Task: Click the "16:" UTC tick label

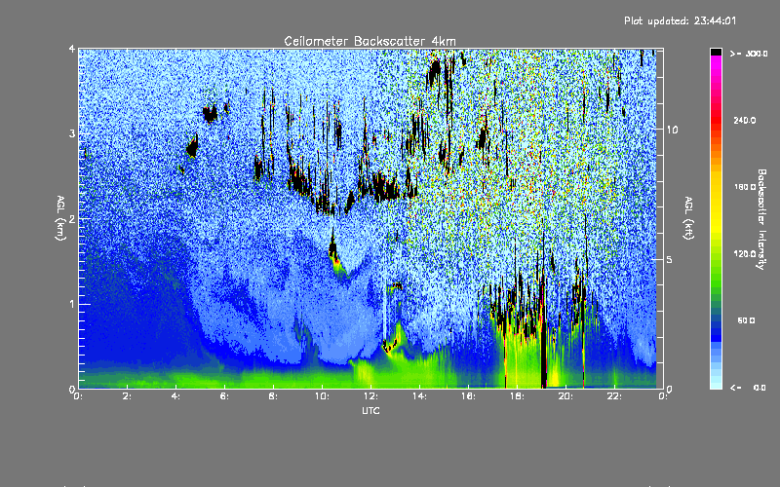Action: pos(468,396)
